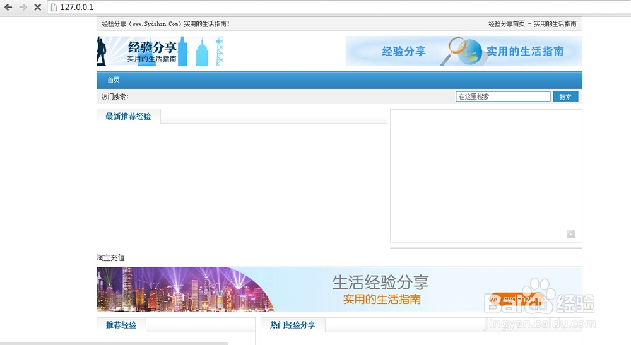Open the 首页 navigation menu item
This screenshot has height=345, width=631.
pos(114,80)
